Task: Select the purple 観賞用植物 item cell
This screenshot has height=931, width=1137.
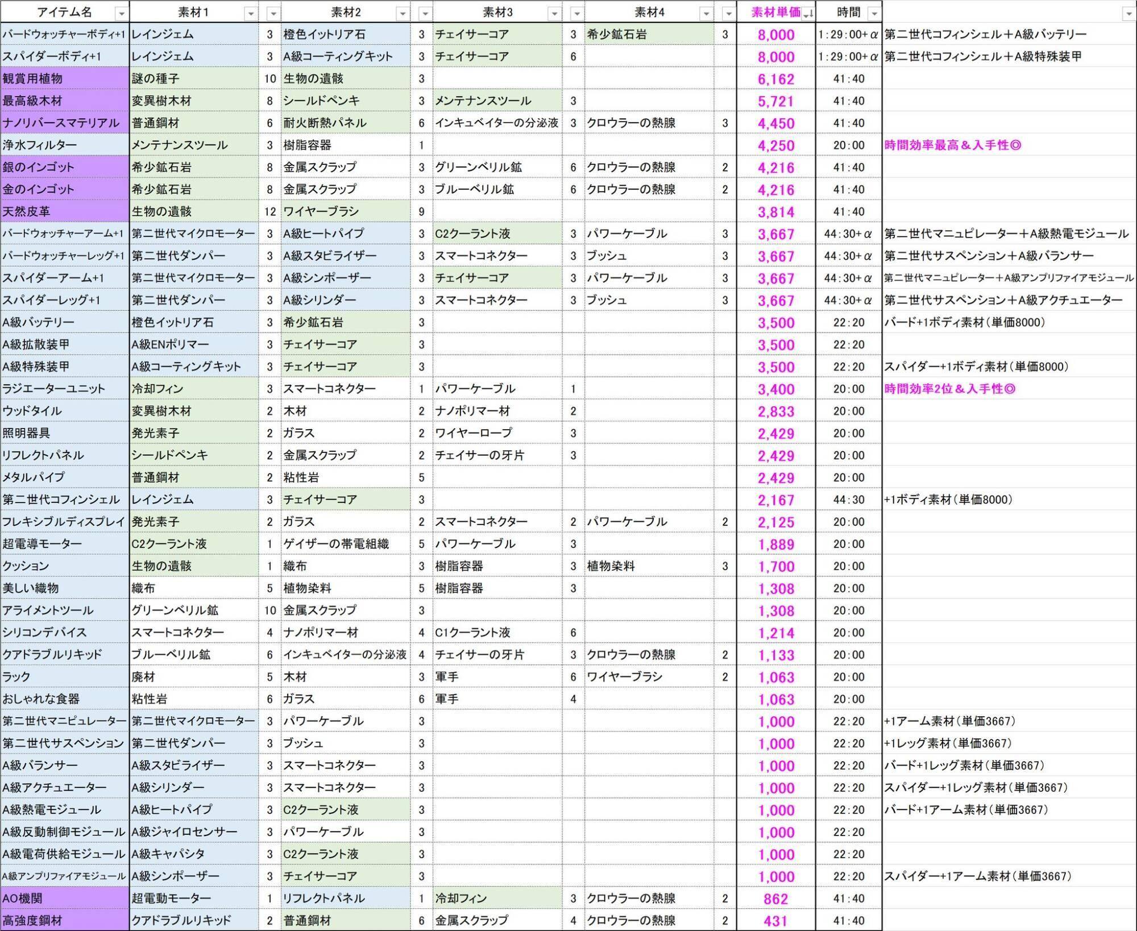Action: [x=65, y=78]
